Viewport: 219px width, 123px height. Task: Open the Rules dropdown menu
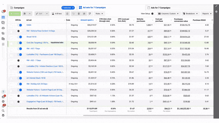pos(99,14)
